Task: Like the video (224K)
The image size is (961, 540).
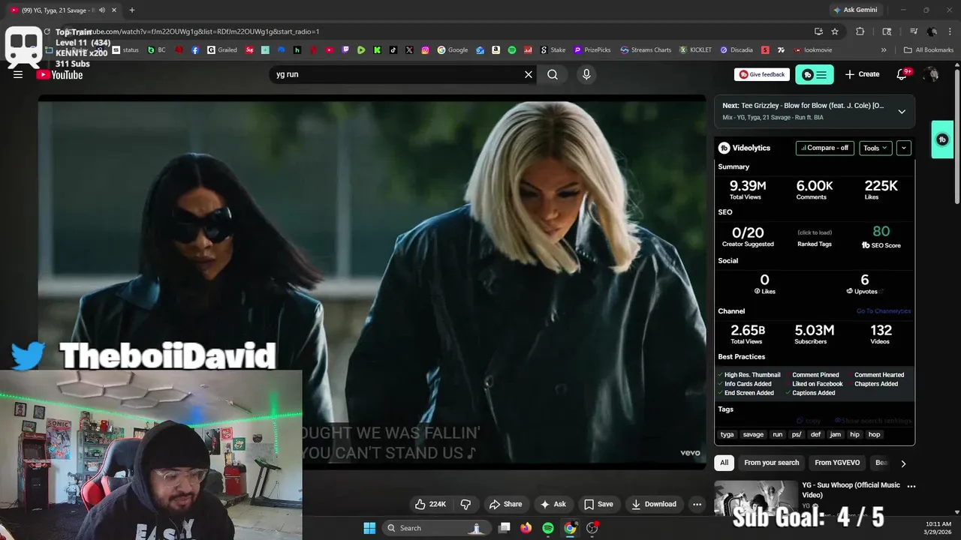Action: 431,504
